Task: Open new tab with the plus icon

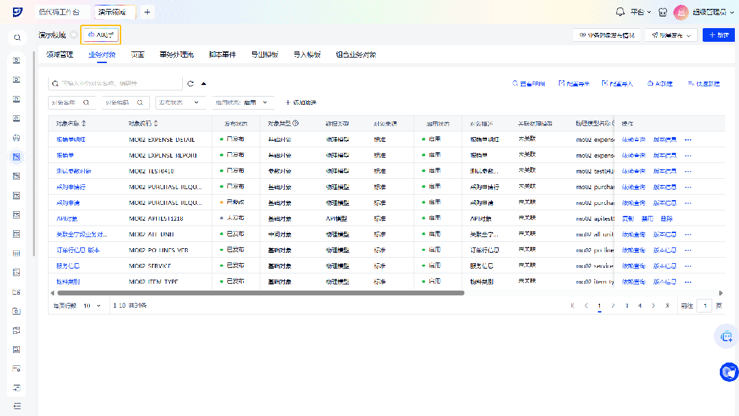Action: point(148,12)
